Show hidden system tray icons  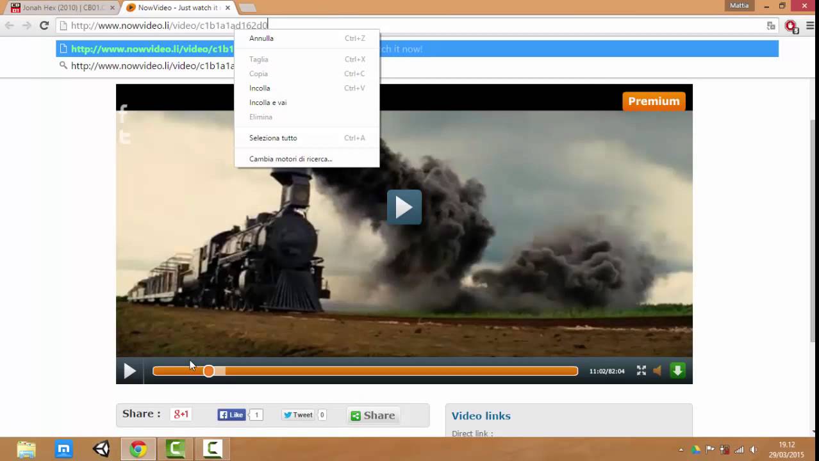[x=681, y=449]
